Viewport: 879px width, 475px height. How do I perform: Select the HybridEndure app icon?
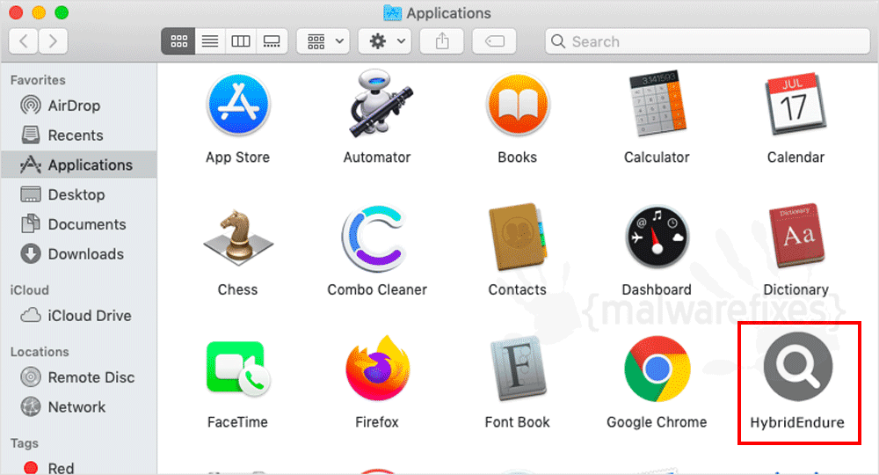[798, 366]
